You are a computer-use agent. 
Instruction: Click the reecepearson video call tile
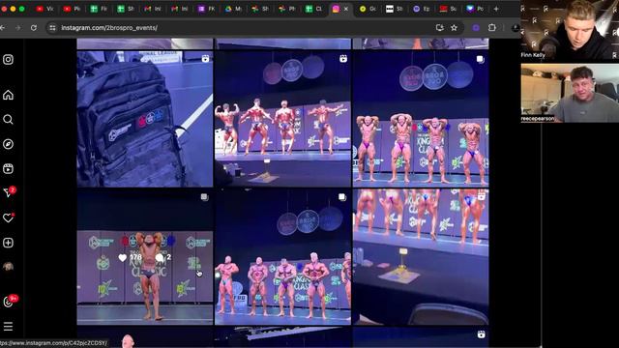coord(570,93)
